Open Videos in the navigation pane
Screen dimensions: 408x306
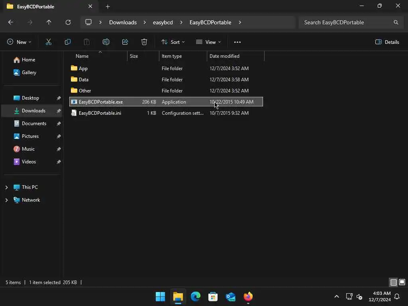point(29,162)
